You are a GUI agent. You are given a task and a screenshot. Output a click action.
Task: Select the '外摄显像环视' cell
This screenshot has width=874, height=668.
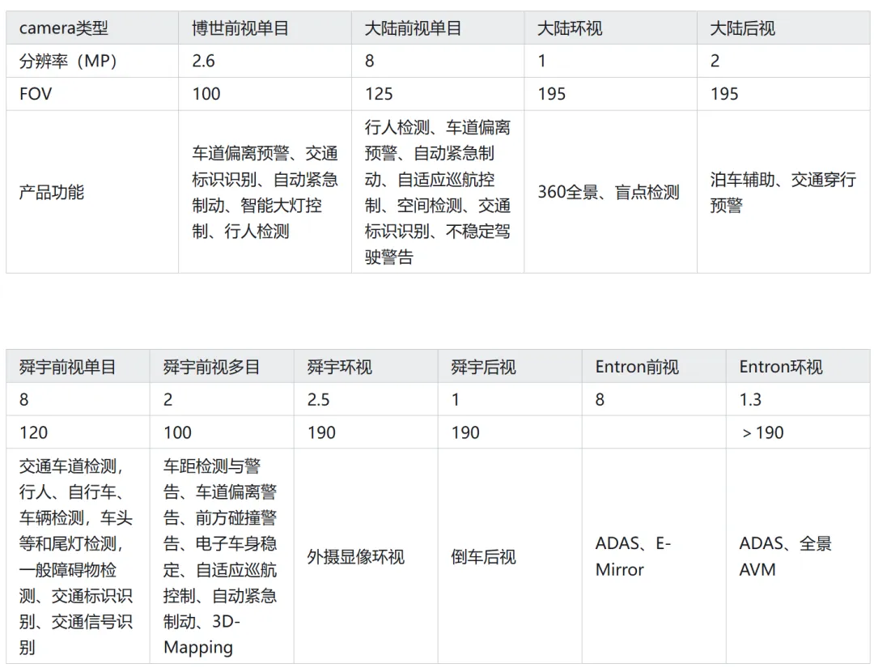tap(366, 556)
